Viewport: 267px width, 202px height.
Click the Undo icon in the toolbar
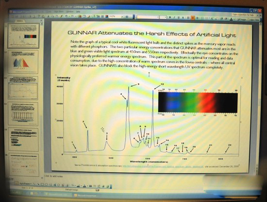point(66,16)
